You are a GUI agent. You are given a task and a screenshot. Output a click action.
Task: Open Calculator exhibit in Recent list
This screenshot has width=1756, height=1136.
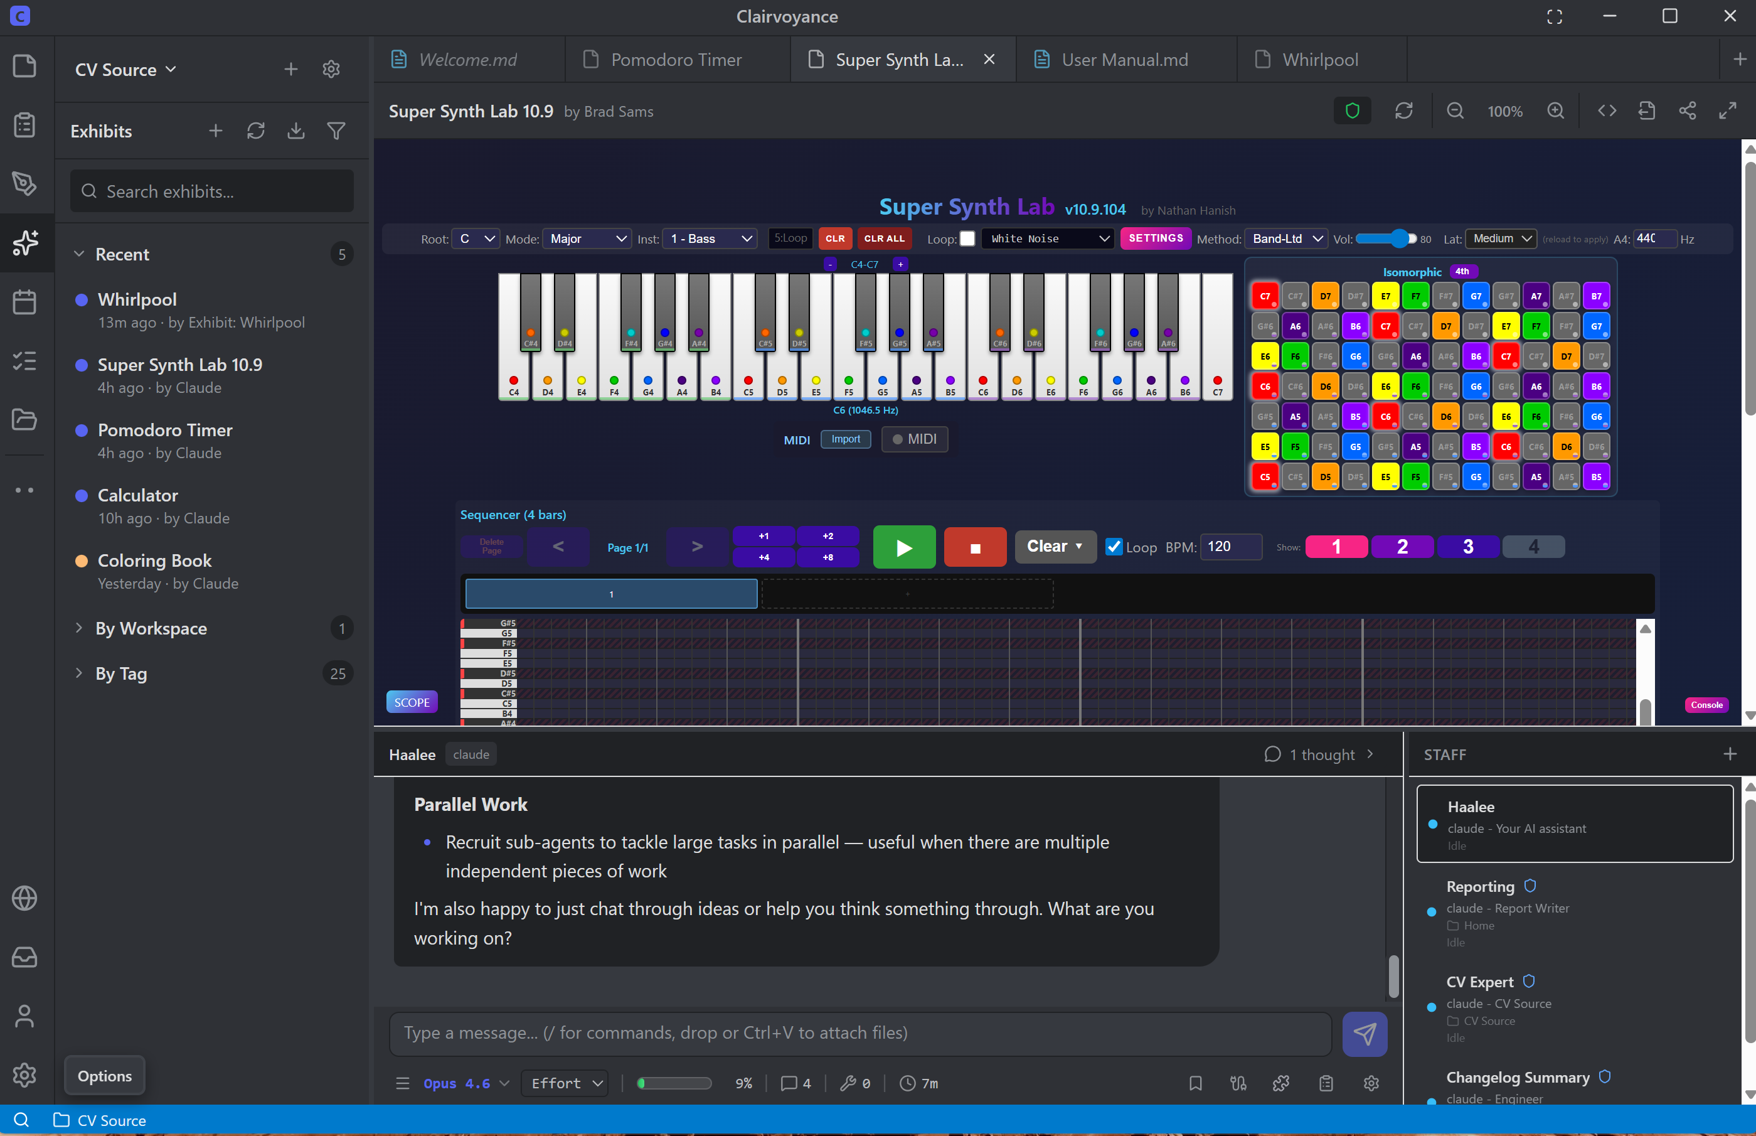[211, 506]
